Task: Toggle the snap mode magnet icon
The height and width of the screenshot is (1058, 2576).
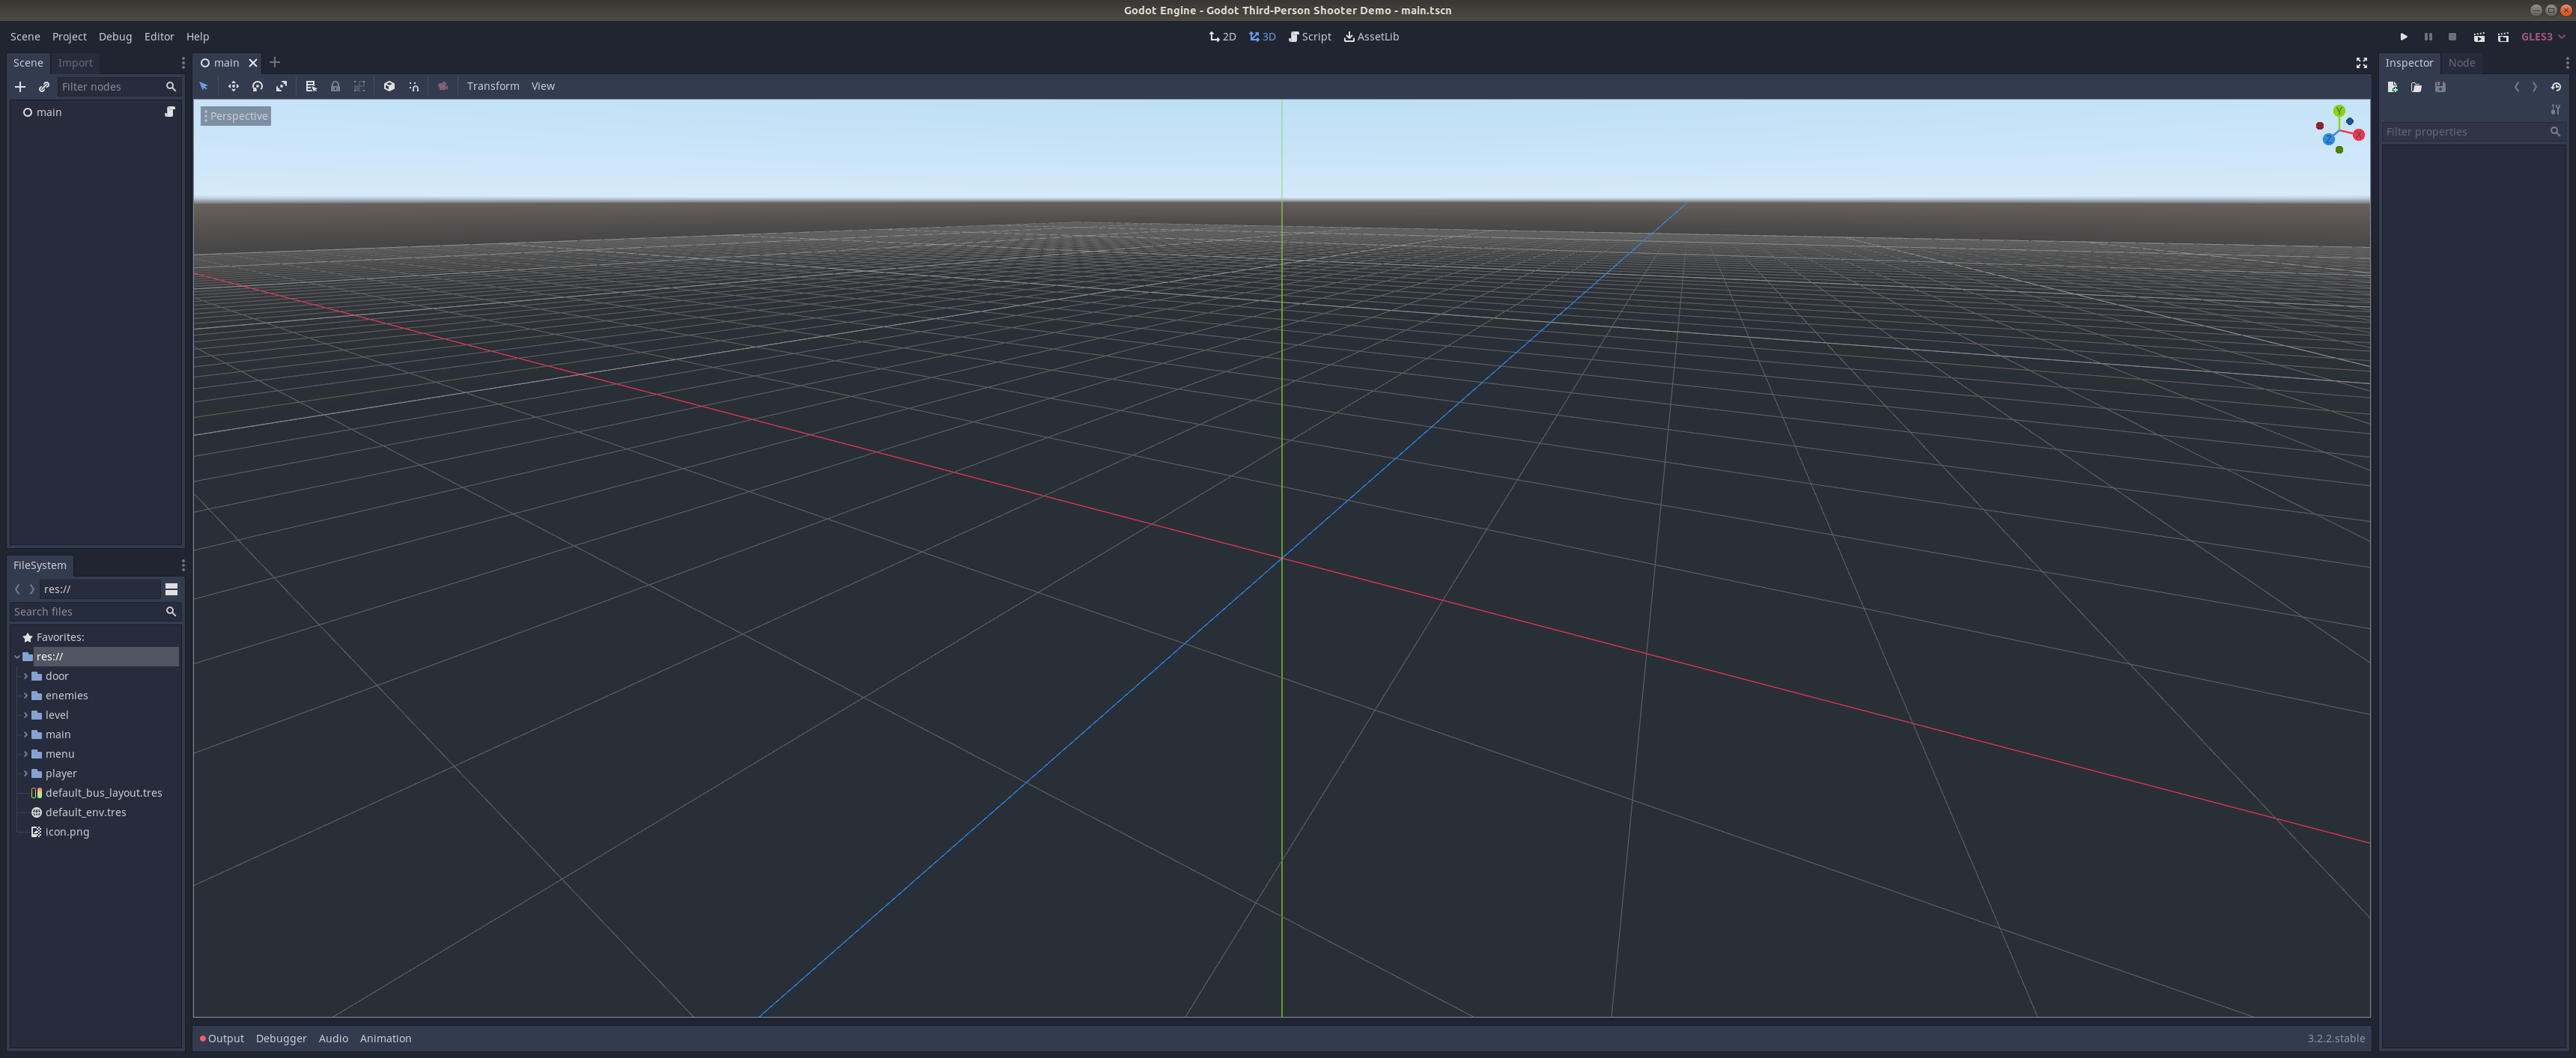Action: coord(414,87)
